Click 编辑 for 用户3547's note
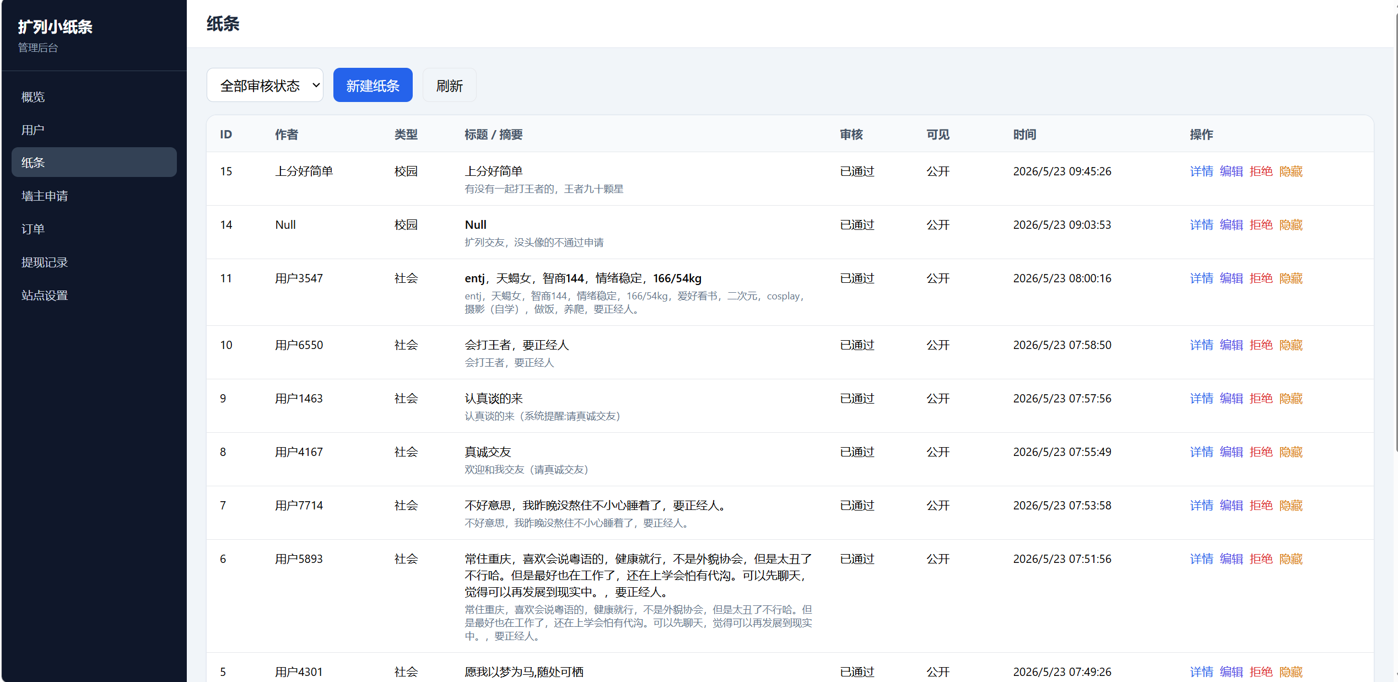The height and width of the screenshot is (682, 1398). [x=1231, y=278]
